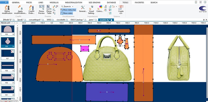
Task: Select piece P30 thumbnail
Action: 8,79
